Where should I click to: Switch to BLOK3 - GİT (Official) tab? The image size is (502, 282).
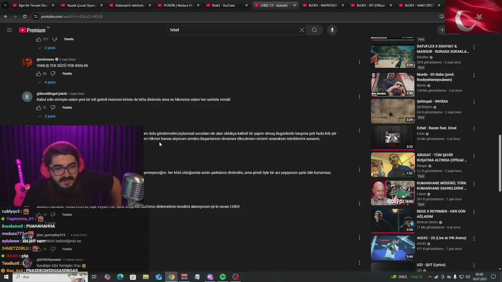click(x=371, y=5)
